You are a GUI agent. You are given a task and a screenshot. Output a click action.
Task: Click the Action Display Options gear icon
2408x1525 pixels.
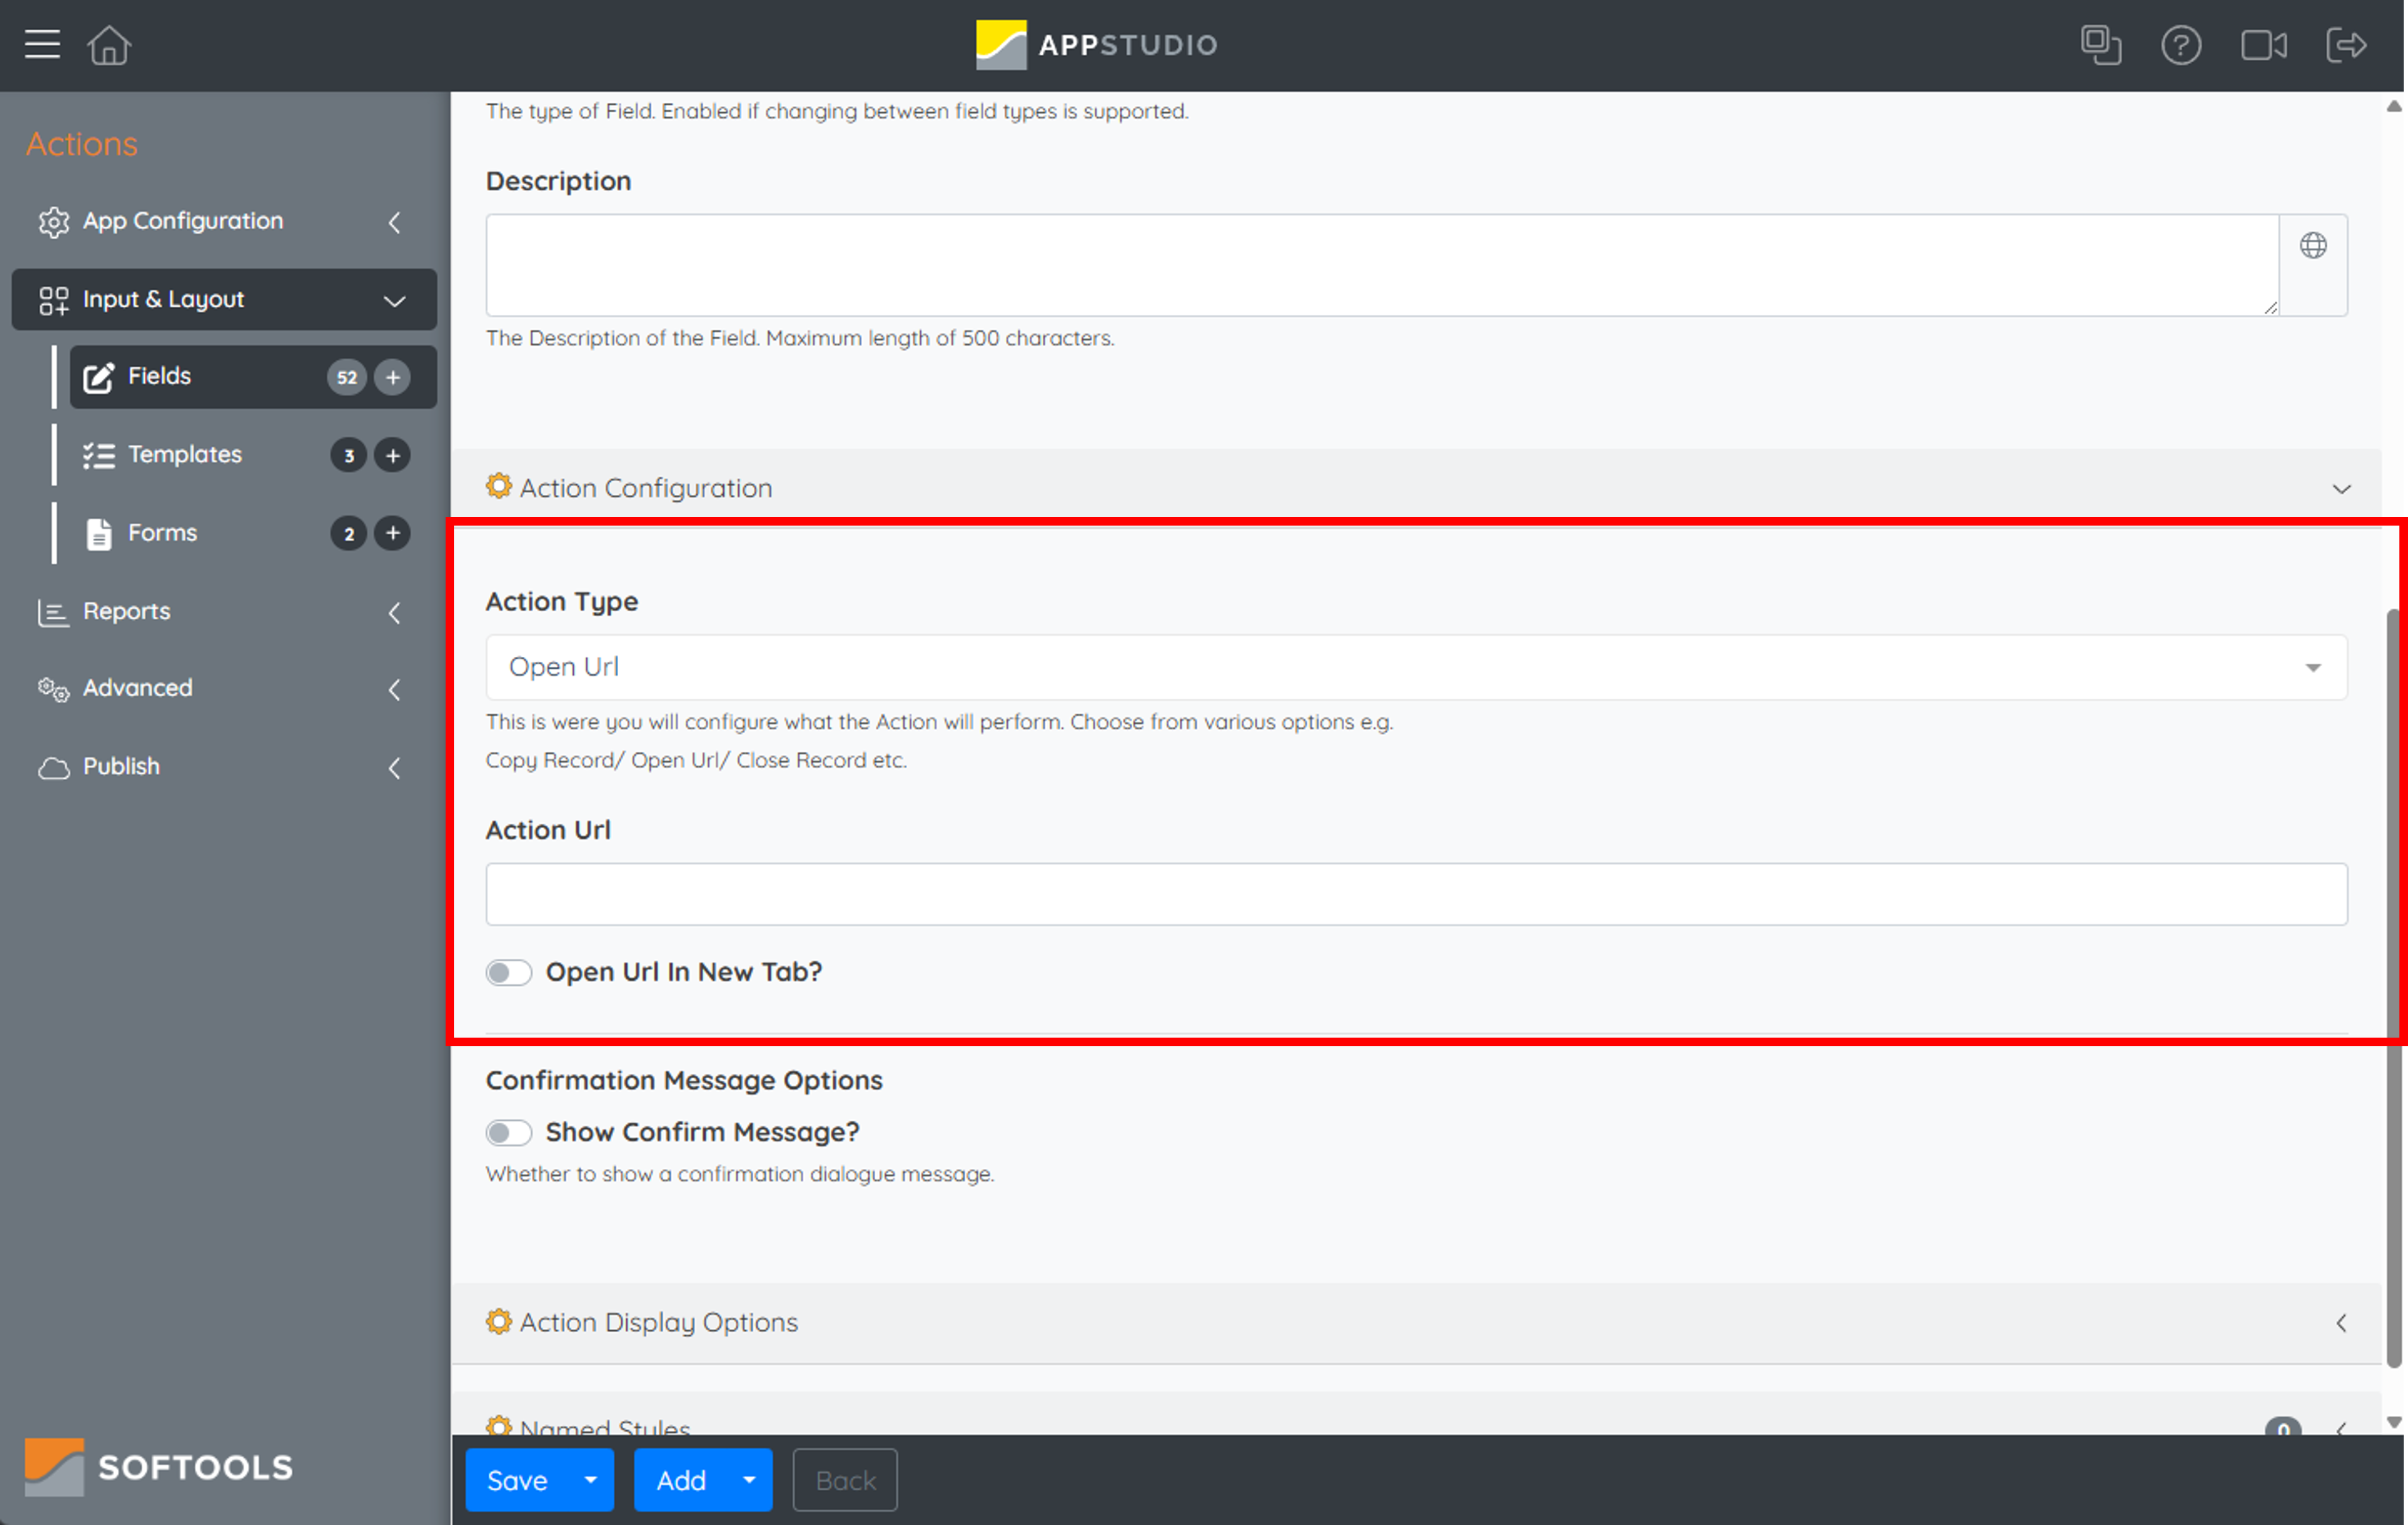[x=498, y=1321]
